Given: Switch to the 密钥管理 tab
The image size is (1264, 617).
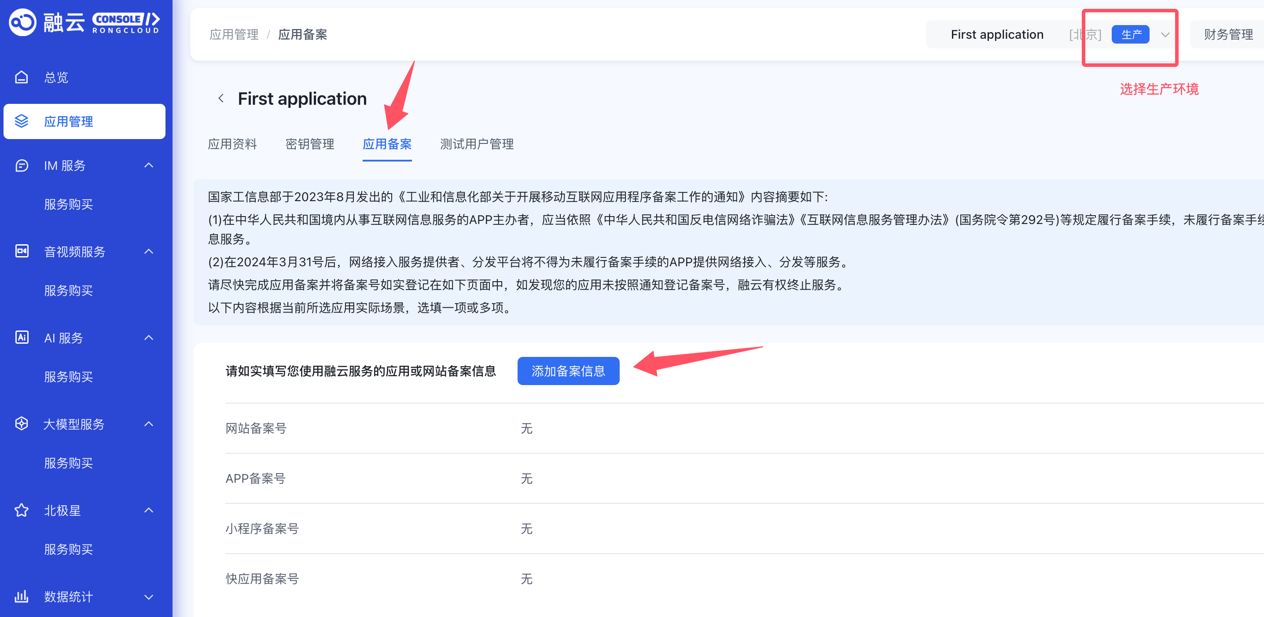Looking at the screenshot, I should [x=310, y=144].
